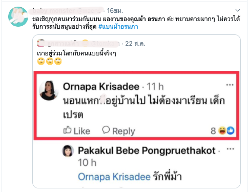Screen dimensions: 248x192
Task: View the laughing reaction emoji
Action: (x=222, y=130)
